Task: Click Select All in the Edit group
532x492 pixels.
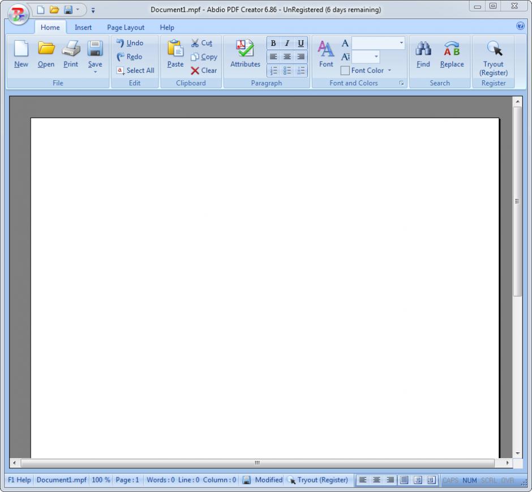Action: pyautogui.click(x=135, y=71)
